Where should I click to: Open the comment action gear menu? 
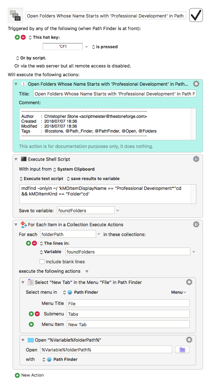[196, 84]
